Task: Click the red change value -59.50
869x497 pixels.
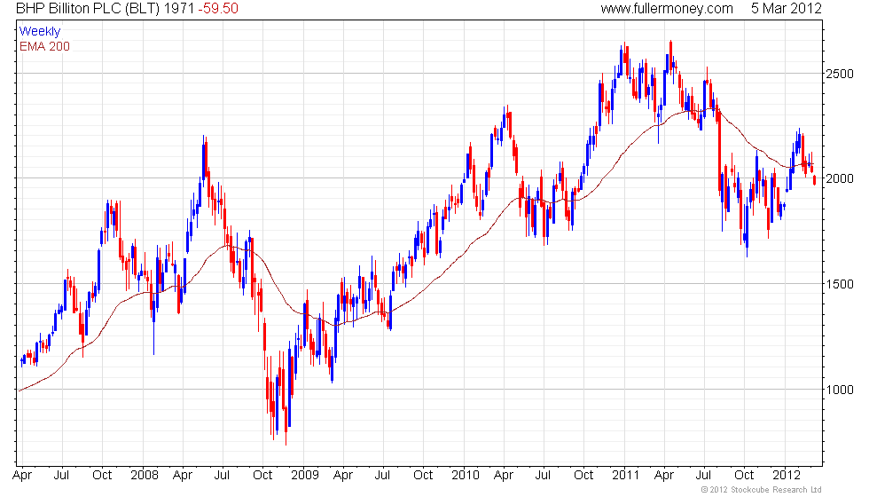Action: point(218,8)
